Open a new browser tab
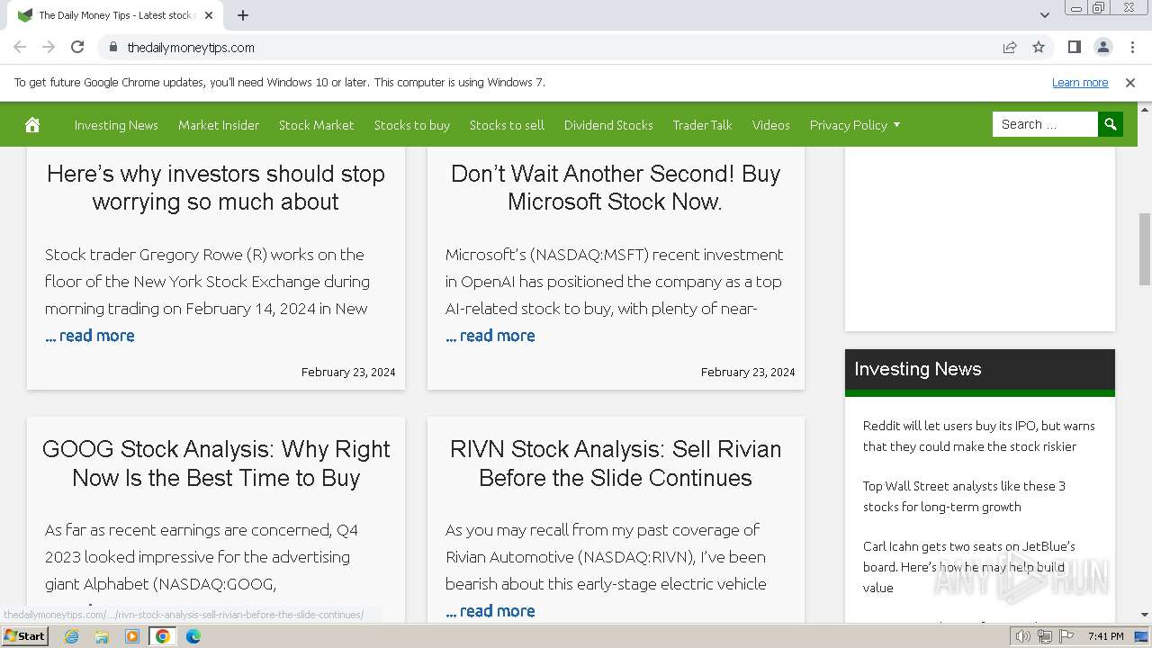The height and width of the screenshot is (648, 1152). click(243, 15)
